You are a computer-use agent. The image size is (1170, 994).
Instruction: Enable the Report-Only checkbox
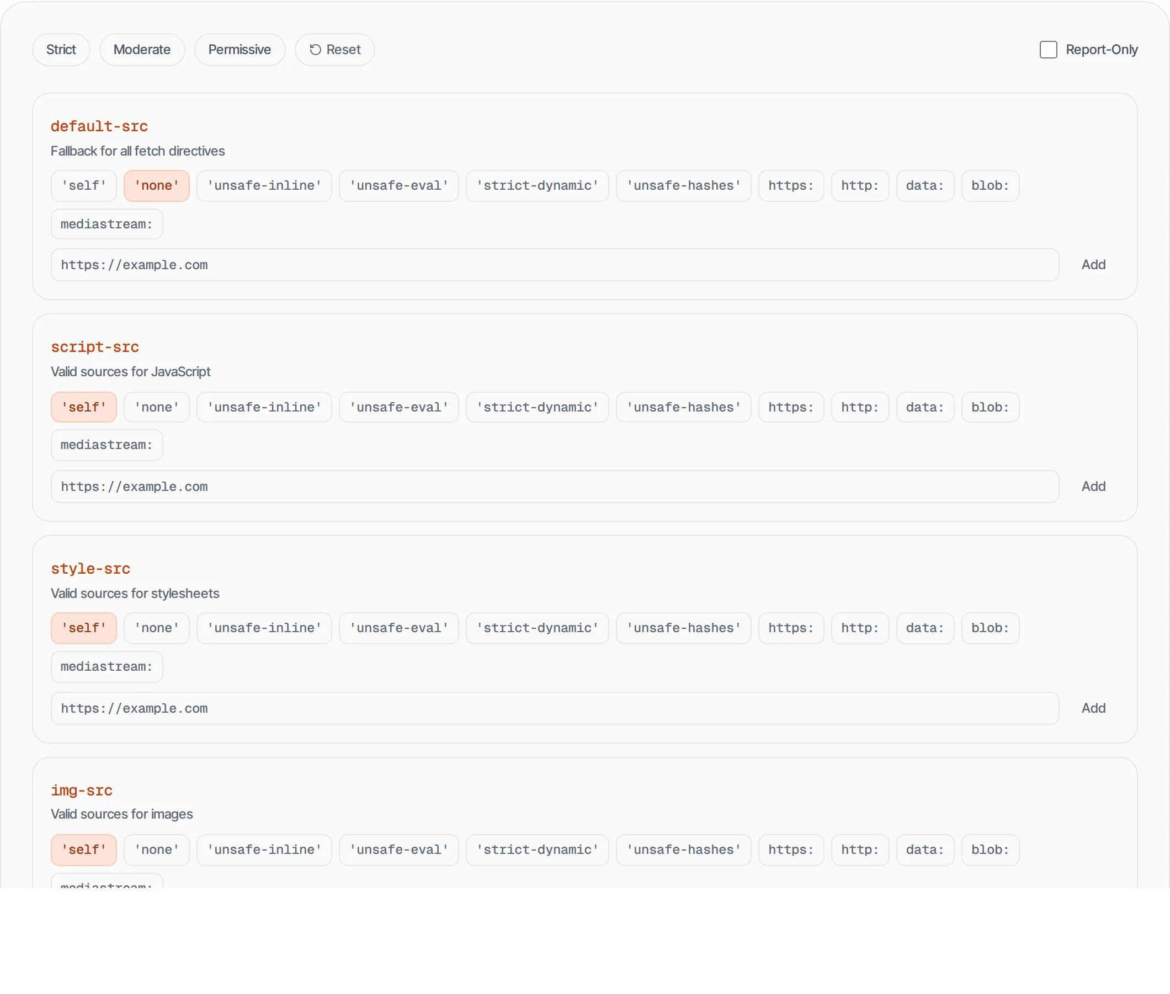tap(1048, 50)
